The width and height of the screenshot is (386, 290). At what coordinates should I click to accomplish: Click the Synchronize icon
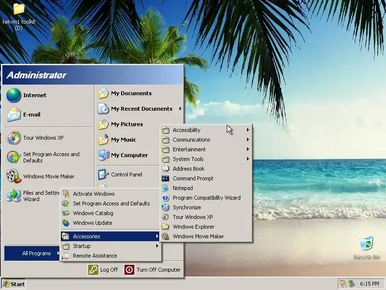165,207
